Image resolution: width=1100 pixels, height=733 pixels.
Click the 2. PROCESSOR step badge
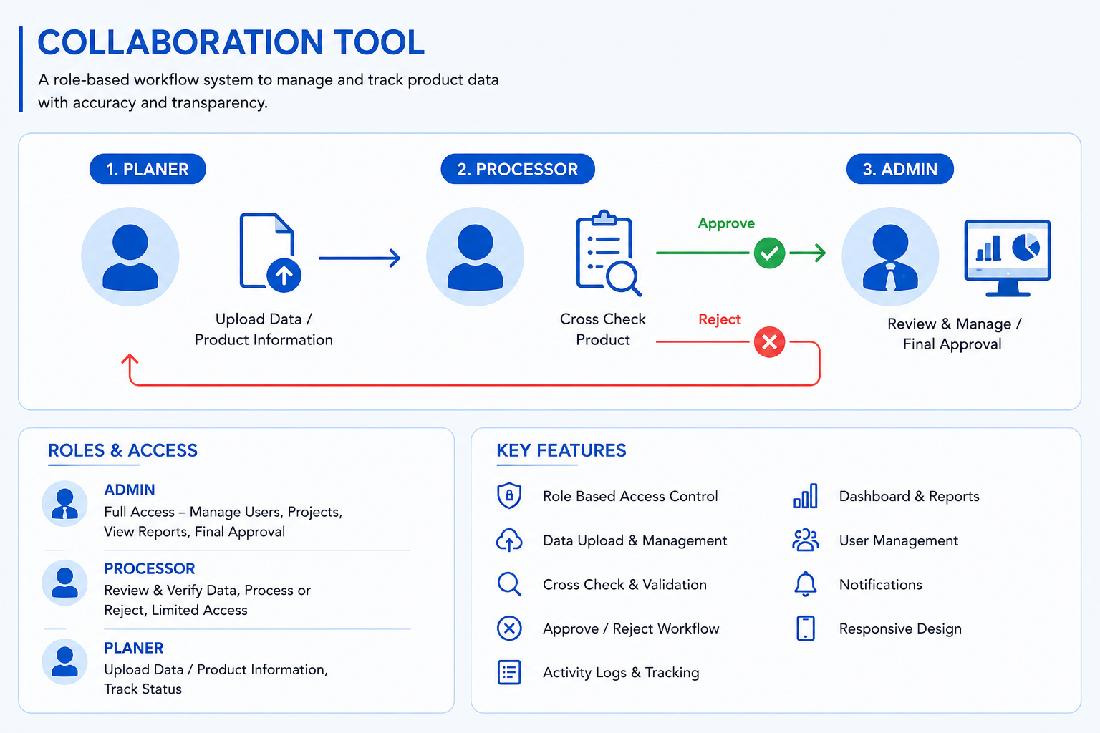pyautogui.click(x=518, y=169)
